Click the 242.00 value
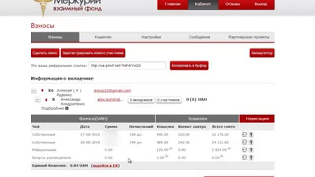 (184, 142)
